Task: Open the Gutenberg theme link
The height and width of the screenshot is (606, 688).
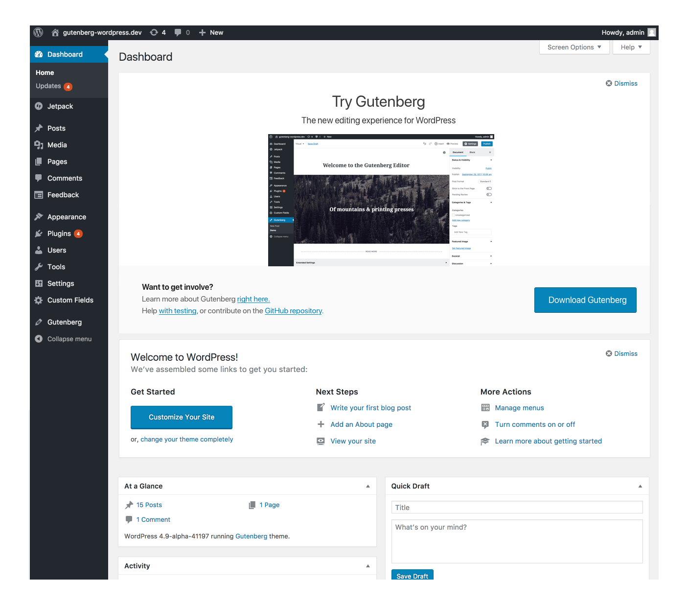Action: pyautogui.click(x=252, y=536)
